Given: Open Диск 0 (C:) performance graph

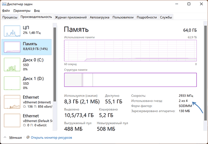Looking at the screenshot, I should click(12, 65).
